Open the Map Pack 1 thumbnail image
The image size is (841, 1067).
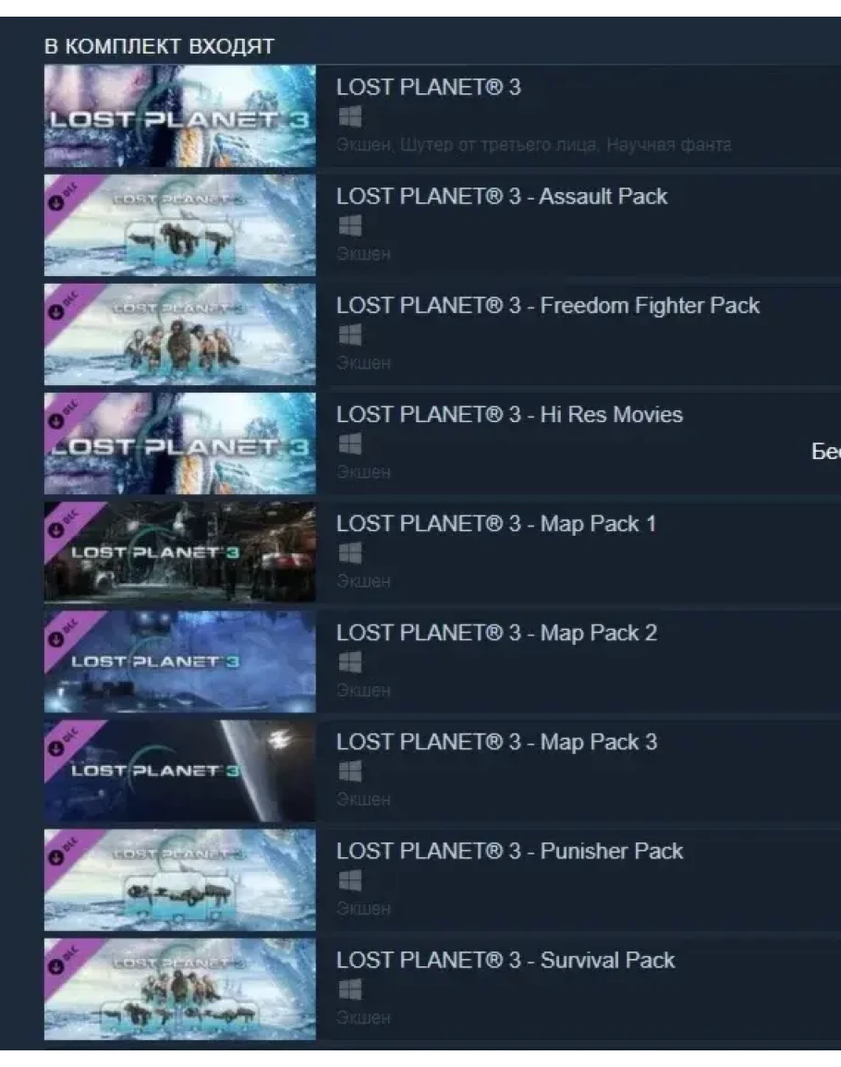[x=180, y=552]
